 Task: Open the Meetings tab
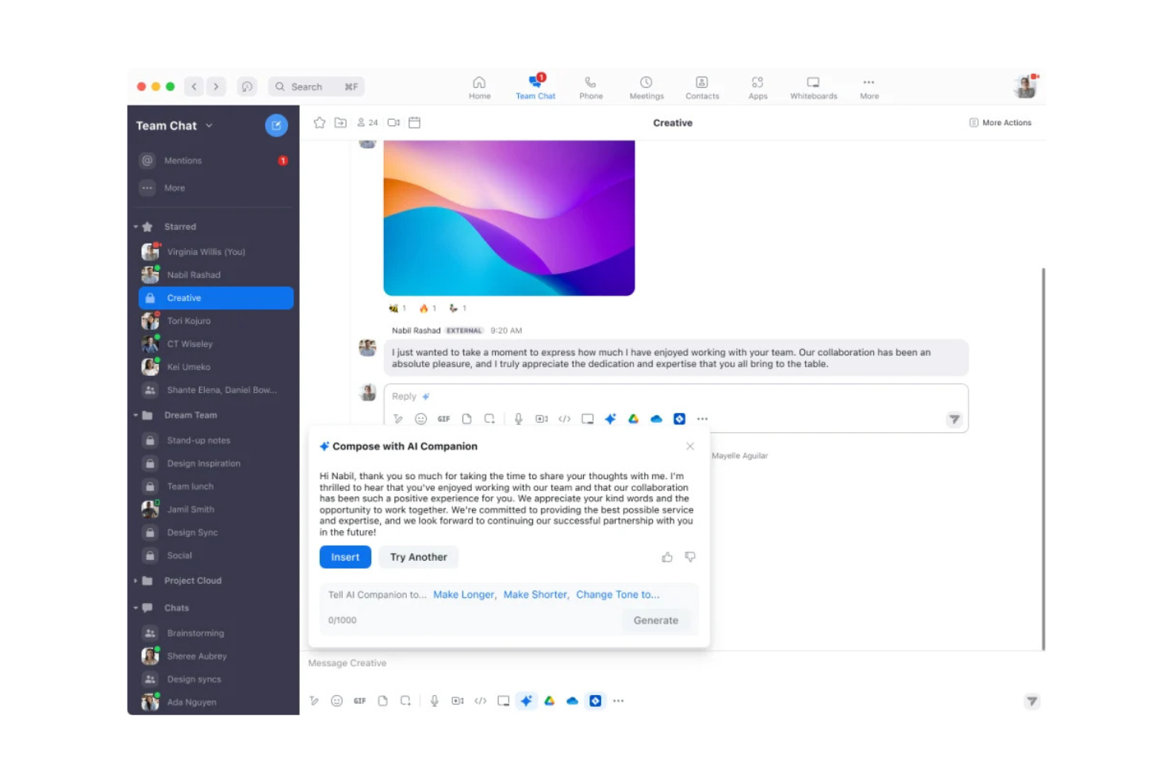point(646,86)
